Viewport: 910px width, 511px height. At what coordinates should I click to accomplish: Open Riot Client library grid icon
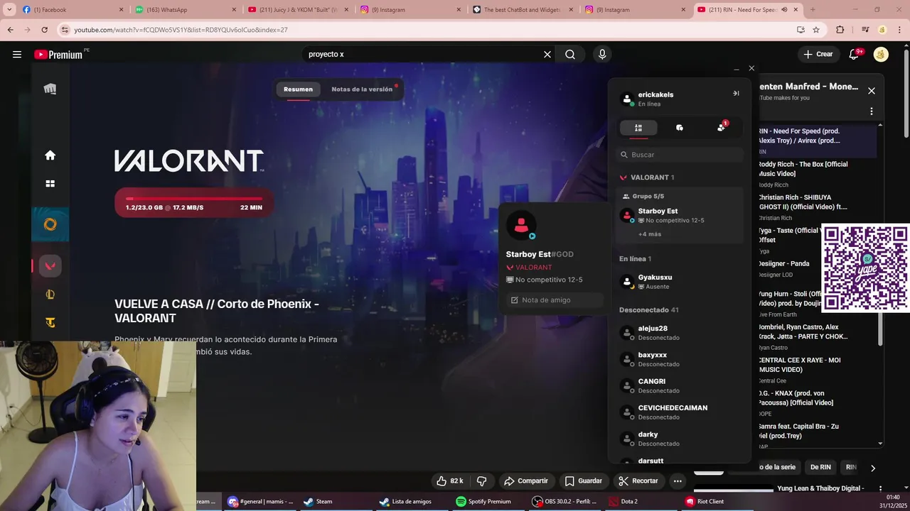[50, 184]
